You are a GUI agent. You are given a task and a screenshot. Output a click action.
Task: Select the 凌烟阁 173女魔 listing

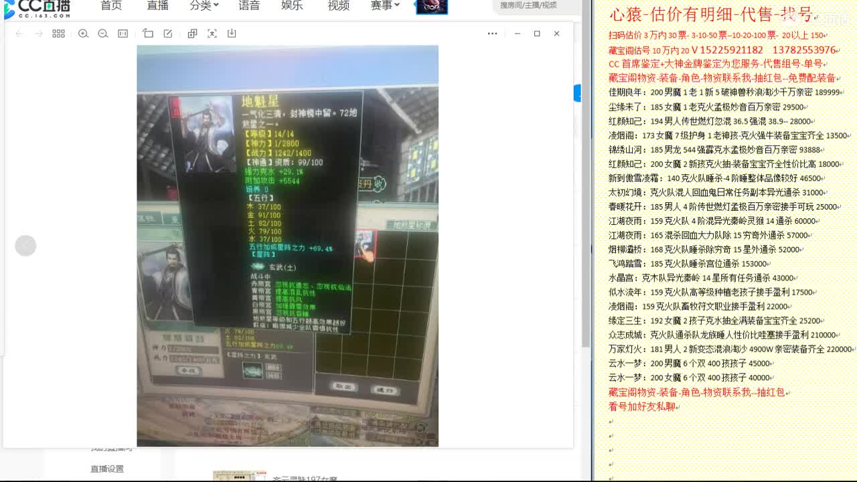728,135
